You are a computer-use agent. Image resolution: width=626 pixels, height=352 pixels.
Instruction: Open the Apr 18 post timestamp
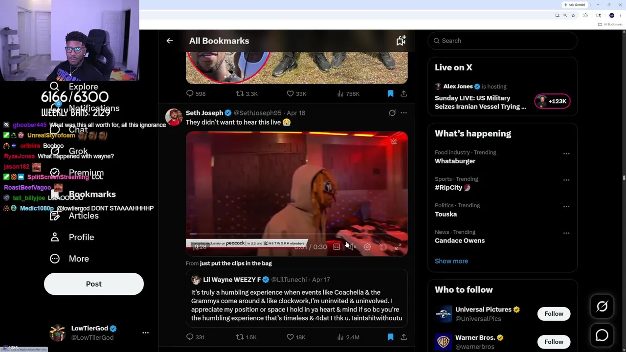[296, 113]
